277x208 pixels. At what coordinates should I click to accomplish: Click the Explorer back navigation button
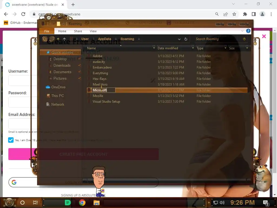pos(45,39)
